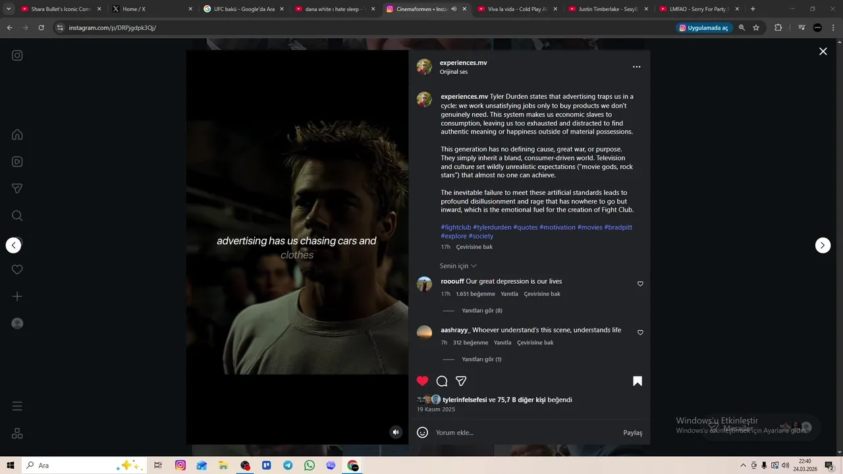843x474 pixels.
Task: View '75,7 B diğer kişi' likers list
Action: click(x=521, y=400)
